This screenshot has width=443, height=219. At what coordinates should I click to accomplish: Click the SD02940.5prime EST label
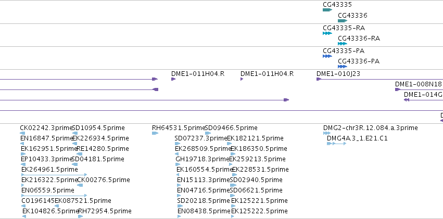click(256, 180)
